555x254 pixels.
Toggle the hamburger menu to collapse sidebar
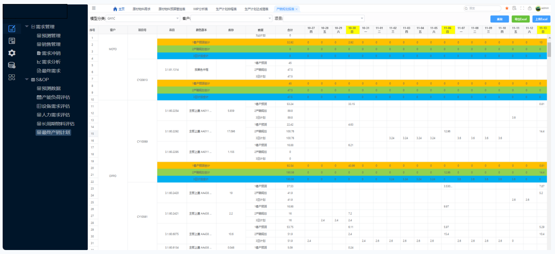(94, 8)
